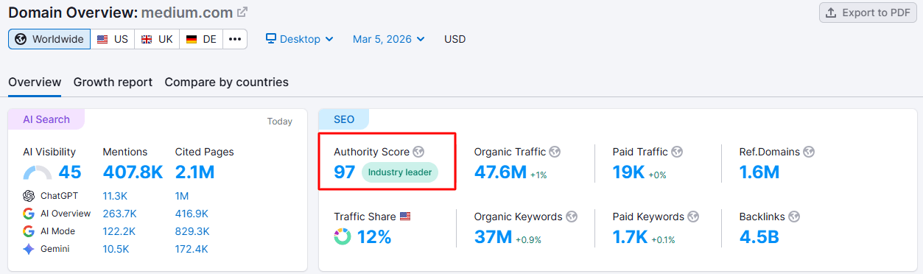Click globe icon next to Authority Score
Viewport: 923px width, 274px height.
click(x=419, y=152)
